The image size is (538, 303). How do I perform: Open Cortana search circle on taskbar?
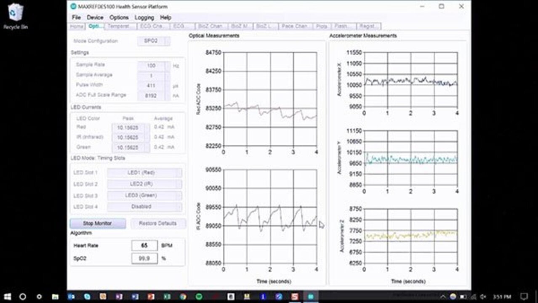(23, 297)
